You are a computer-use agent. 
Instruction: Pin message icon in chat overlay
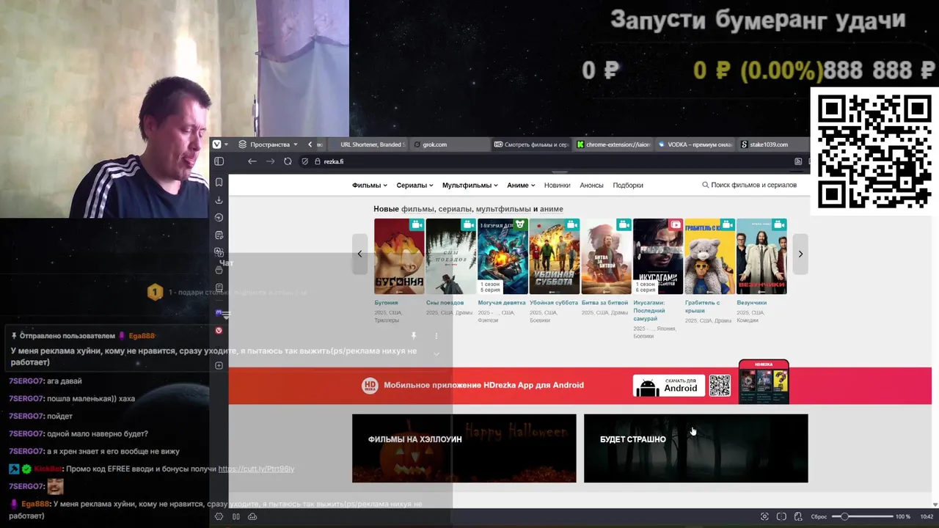pos(414,336)
